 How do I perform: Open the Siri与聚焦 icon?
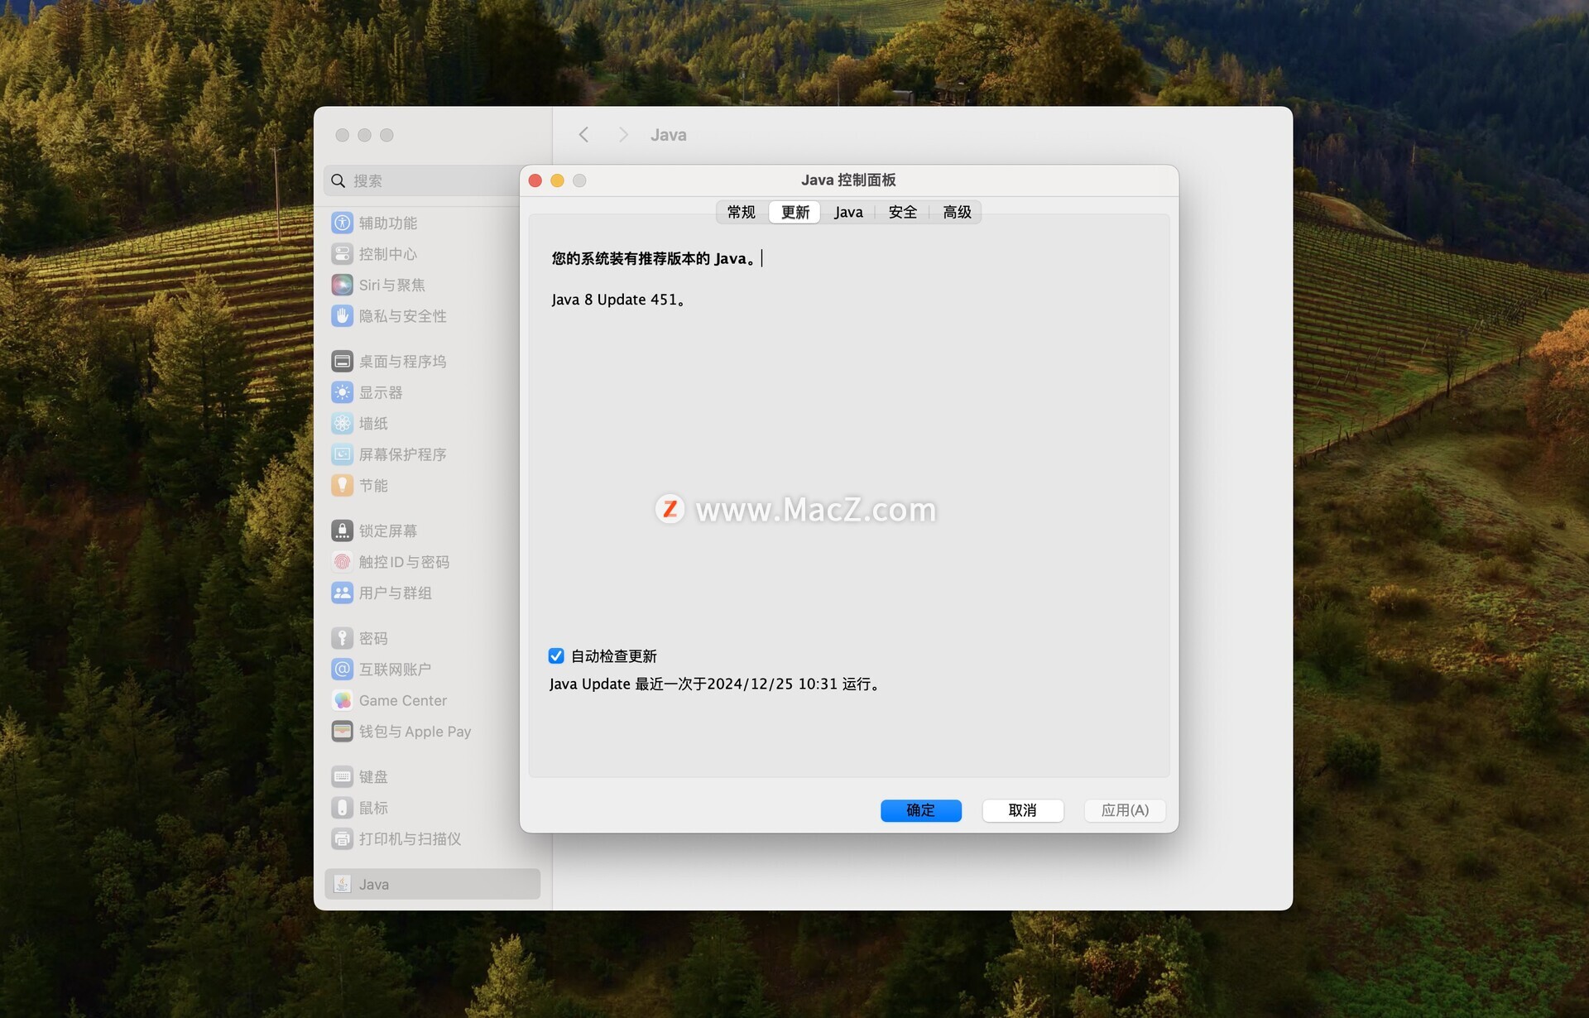tap(342, 285)
